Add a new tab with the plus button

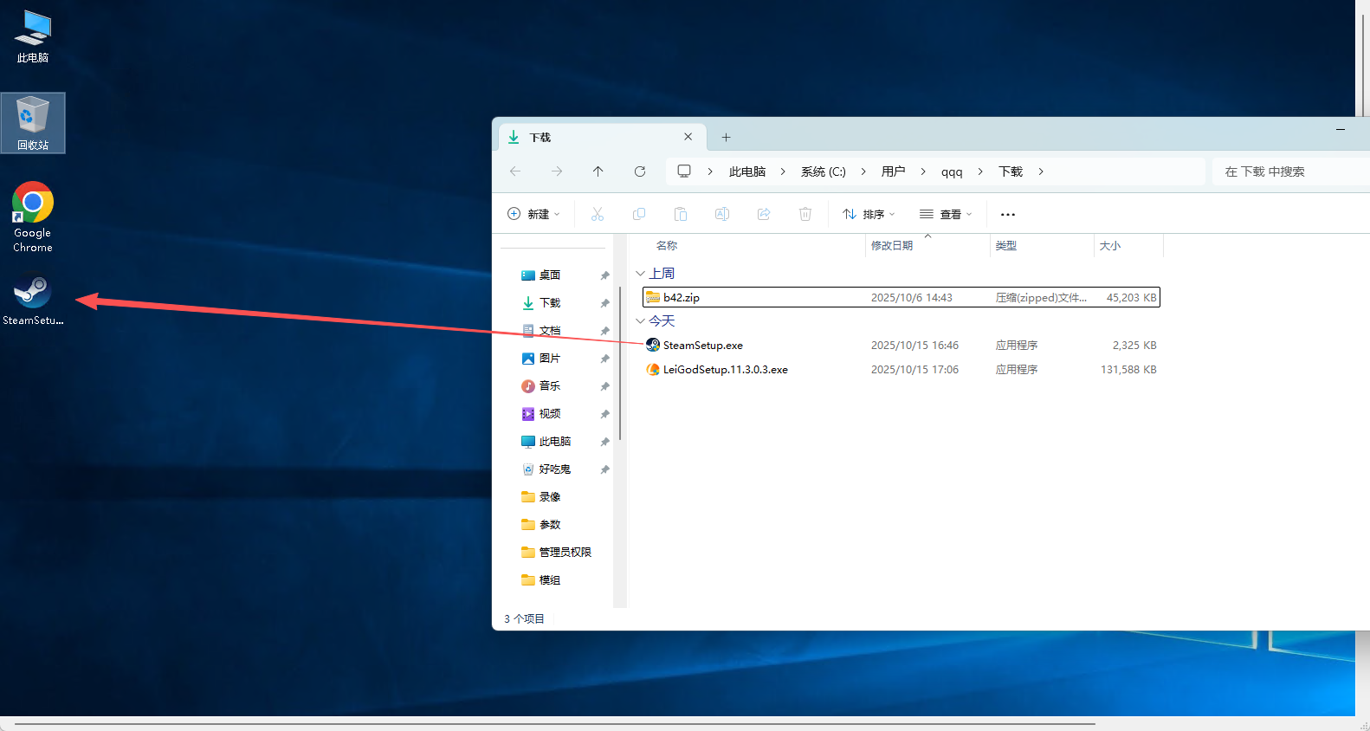726,137
